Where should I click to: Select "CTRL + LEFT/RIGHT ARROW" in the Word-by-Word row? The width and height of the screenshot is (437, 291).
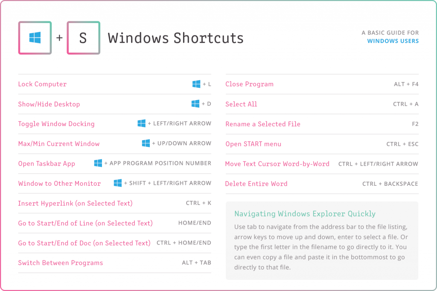click(x=378, y=164)
